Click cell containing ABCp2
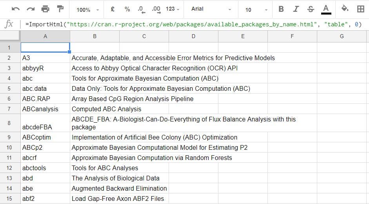The height and width of the screenshot is (204, 369). pos(45,147)
